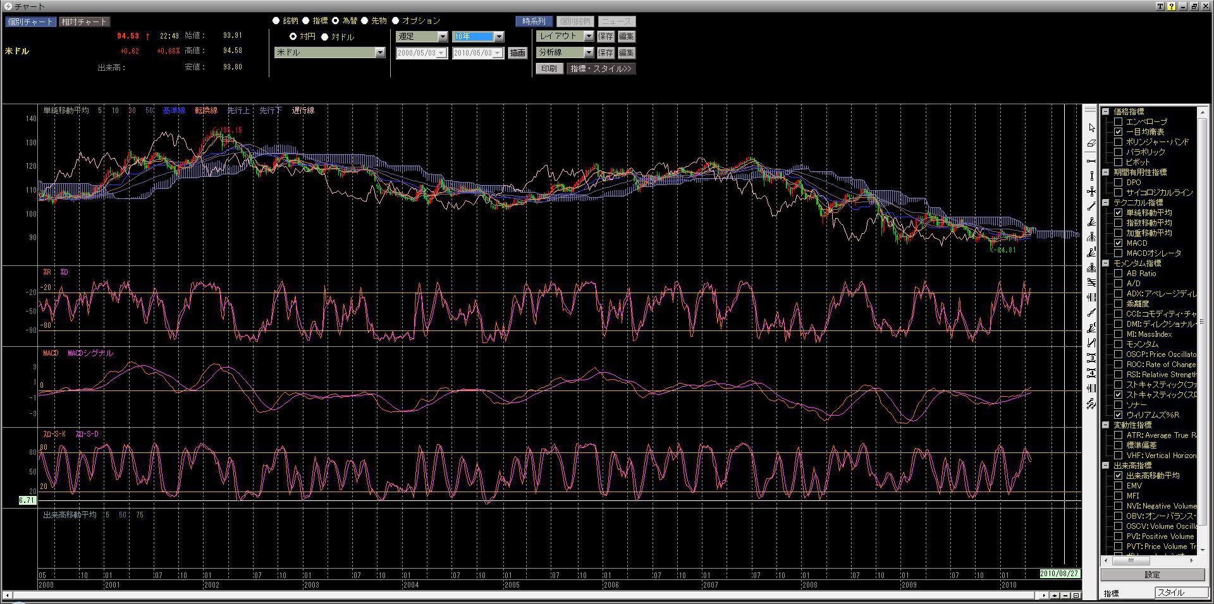Switch to the 相対チャート tab
Screen dimensions: 1214x604
click(84, 22)
